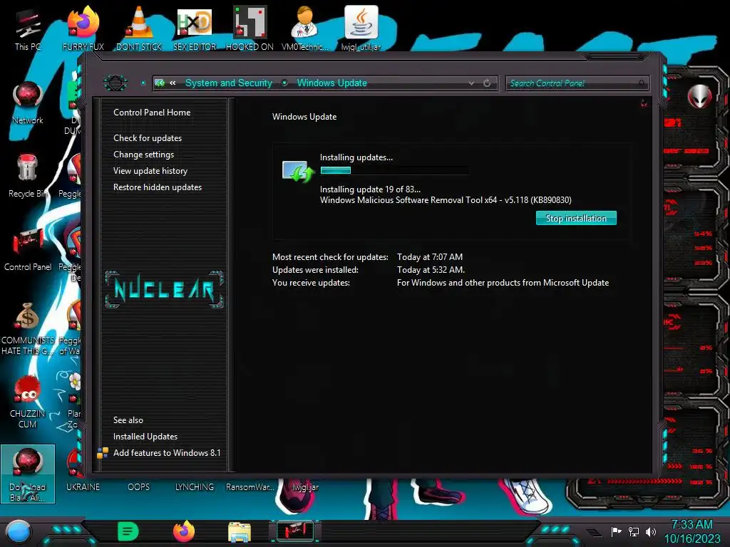Select the RansomWar desktop item

click(250, 487)
